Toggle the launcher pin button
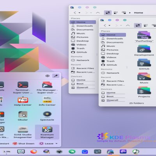 click(56, 76)
